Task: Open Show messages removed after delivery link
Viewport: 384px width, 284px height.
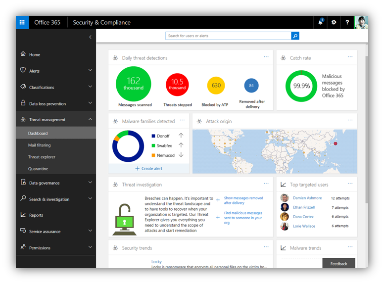Action: point(243,200)
